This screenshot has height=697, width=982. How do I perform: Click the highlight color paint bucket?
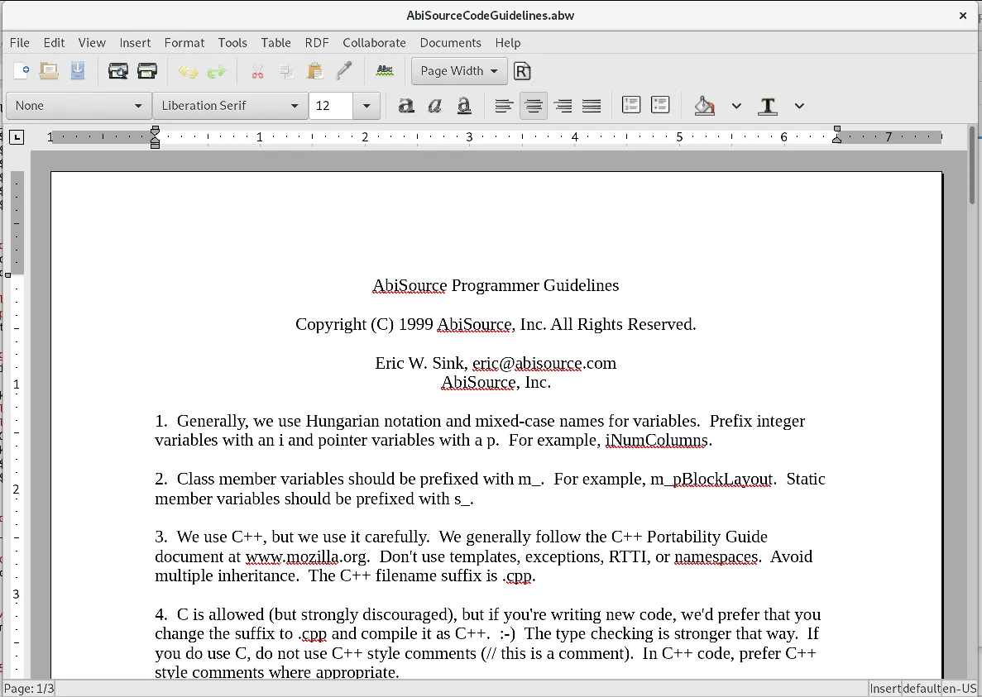pos(705,106)
